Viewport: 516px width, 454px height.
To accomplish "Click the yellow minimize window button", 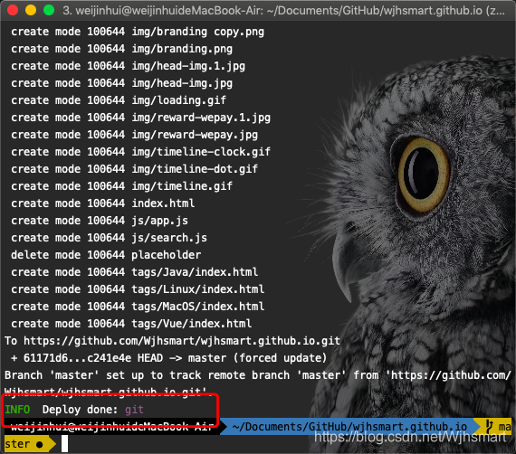I will (x=31, y=10).
